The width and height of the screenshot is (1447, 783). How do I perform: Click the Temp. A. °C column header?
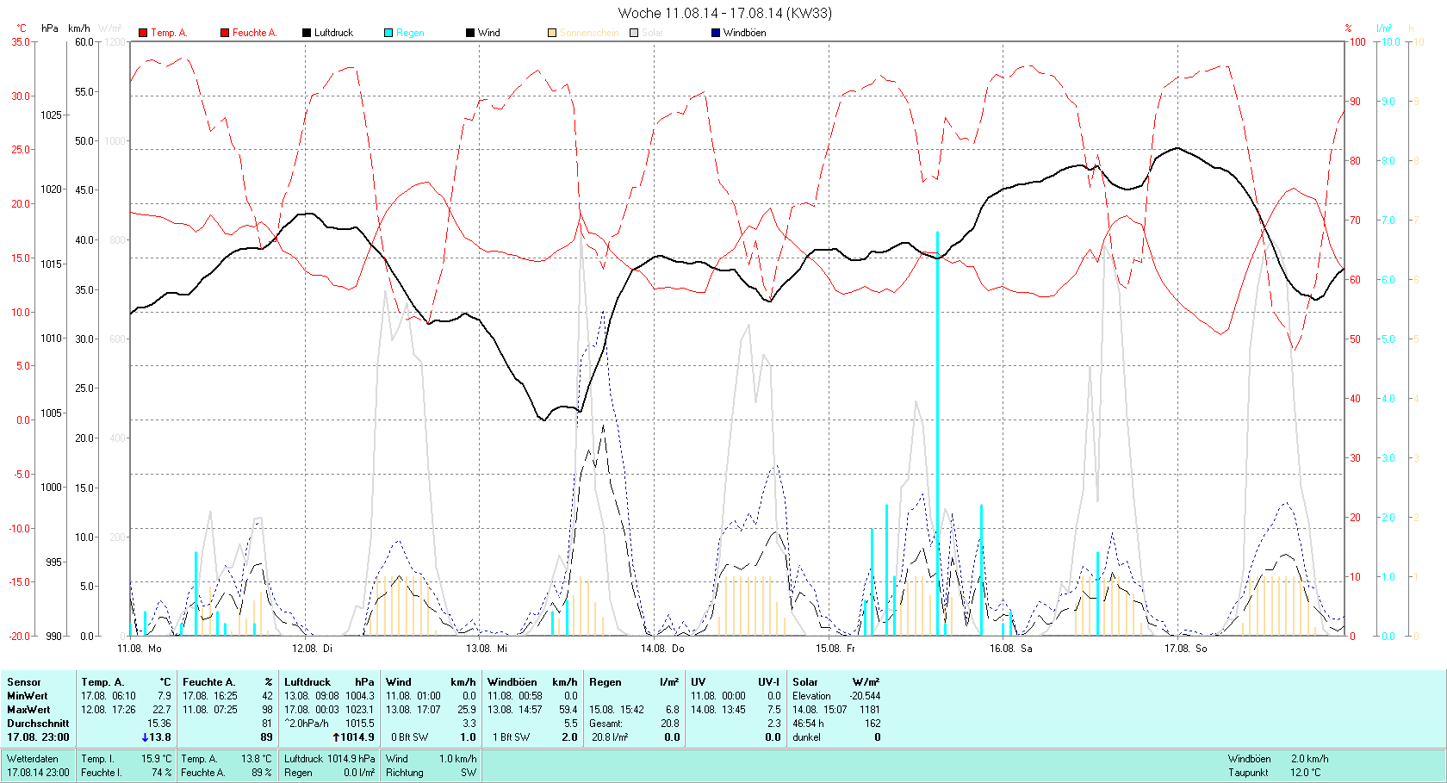coord(127,682)
